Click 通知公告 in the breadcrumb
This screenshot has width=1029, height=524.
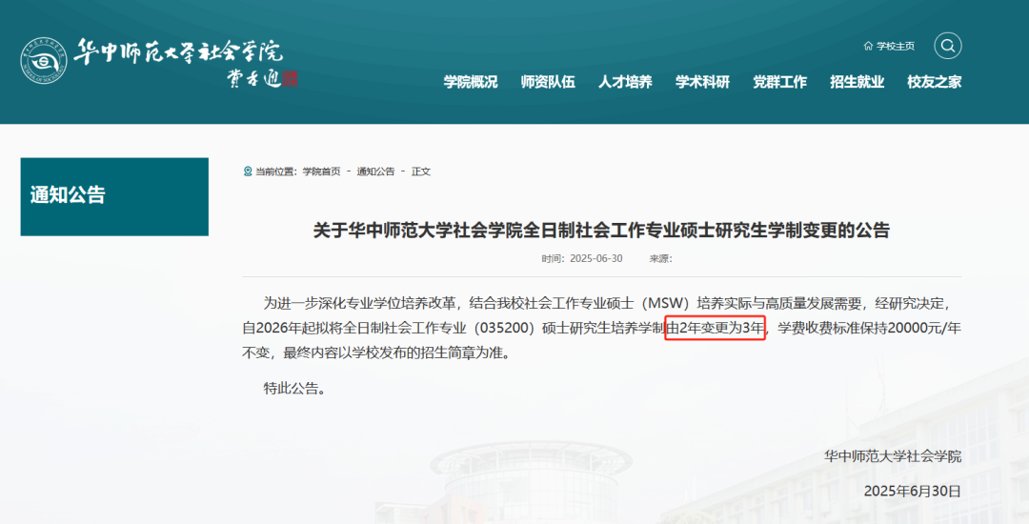(376, 171)
